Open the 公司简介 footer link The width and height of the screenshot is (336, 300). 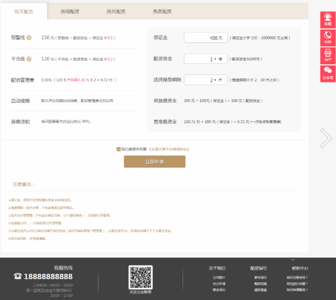[x=219, y=277]
